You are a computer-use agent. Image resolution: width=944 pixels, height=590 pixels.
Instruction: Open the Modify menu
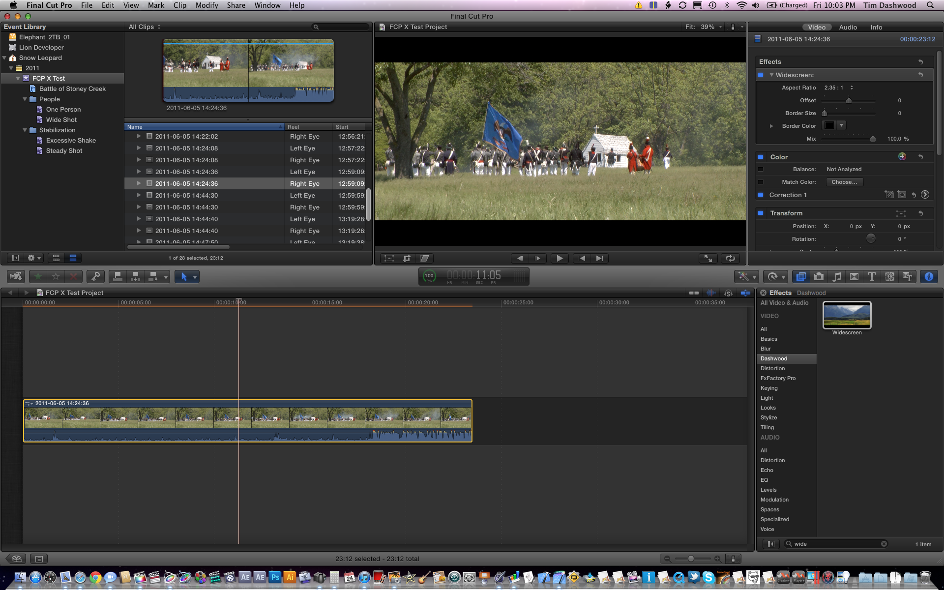point(206,5)
